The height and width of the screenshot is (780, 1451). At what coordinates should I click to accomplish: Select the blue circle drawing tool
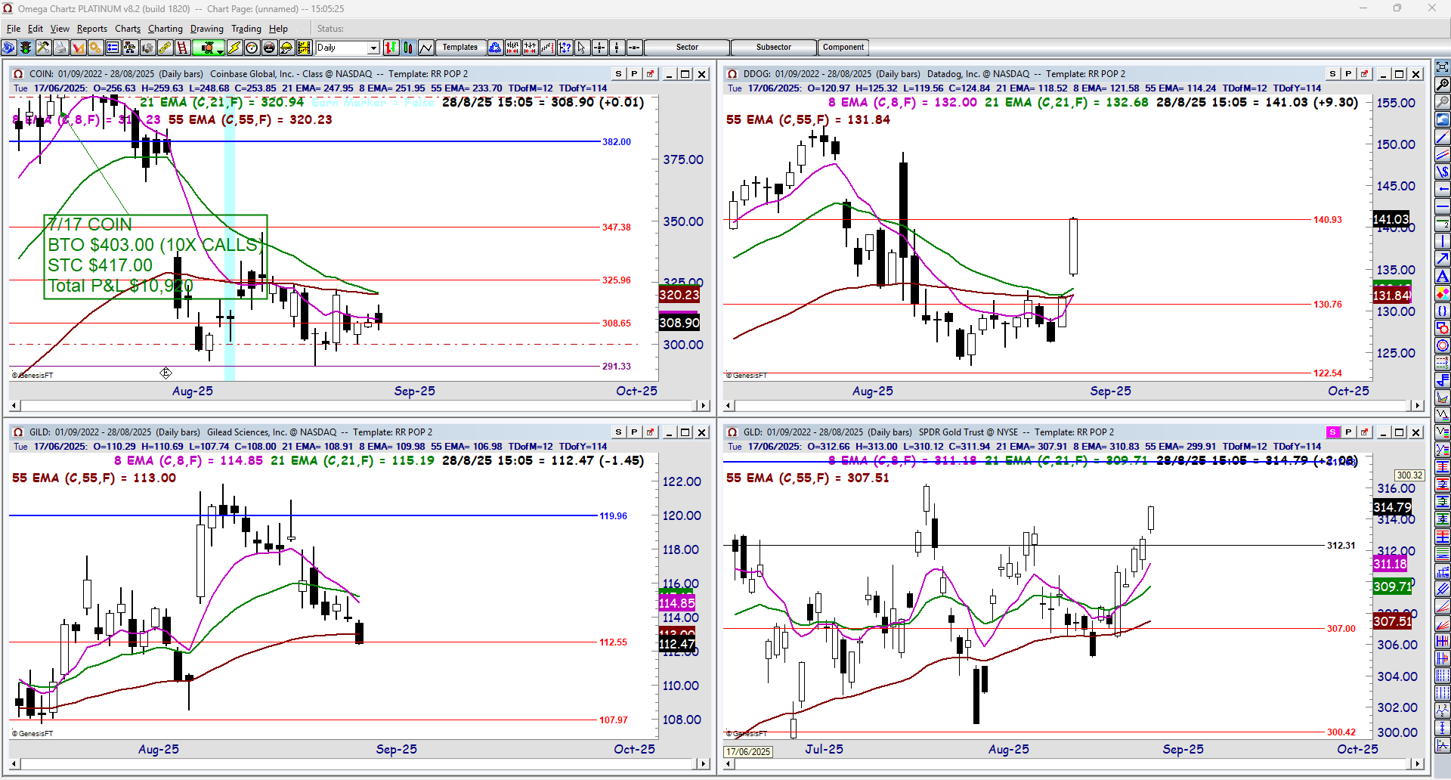[x=1442, y=346]
